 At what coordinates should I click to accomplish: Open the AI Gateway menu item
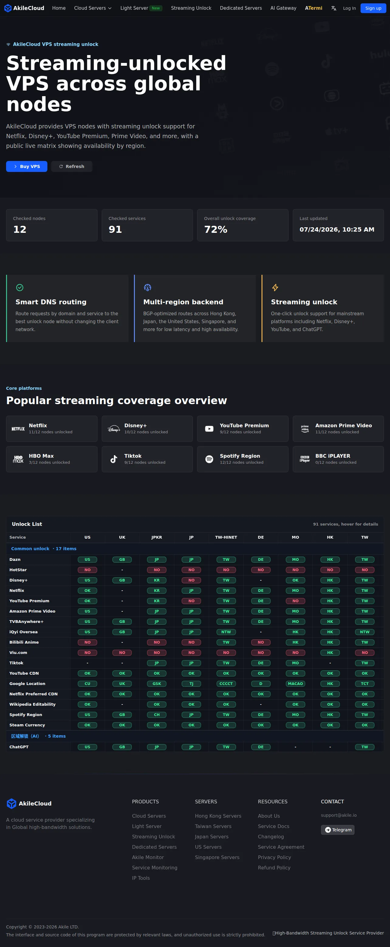pos(283,8)
